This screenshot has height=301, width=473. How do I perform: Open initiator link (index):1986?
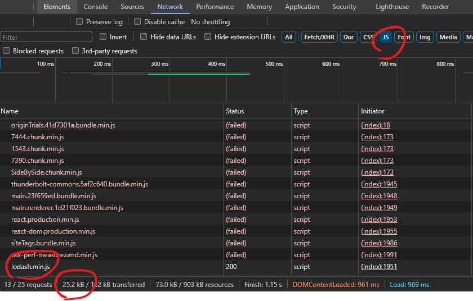coord(379,243)
